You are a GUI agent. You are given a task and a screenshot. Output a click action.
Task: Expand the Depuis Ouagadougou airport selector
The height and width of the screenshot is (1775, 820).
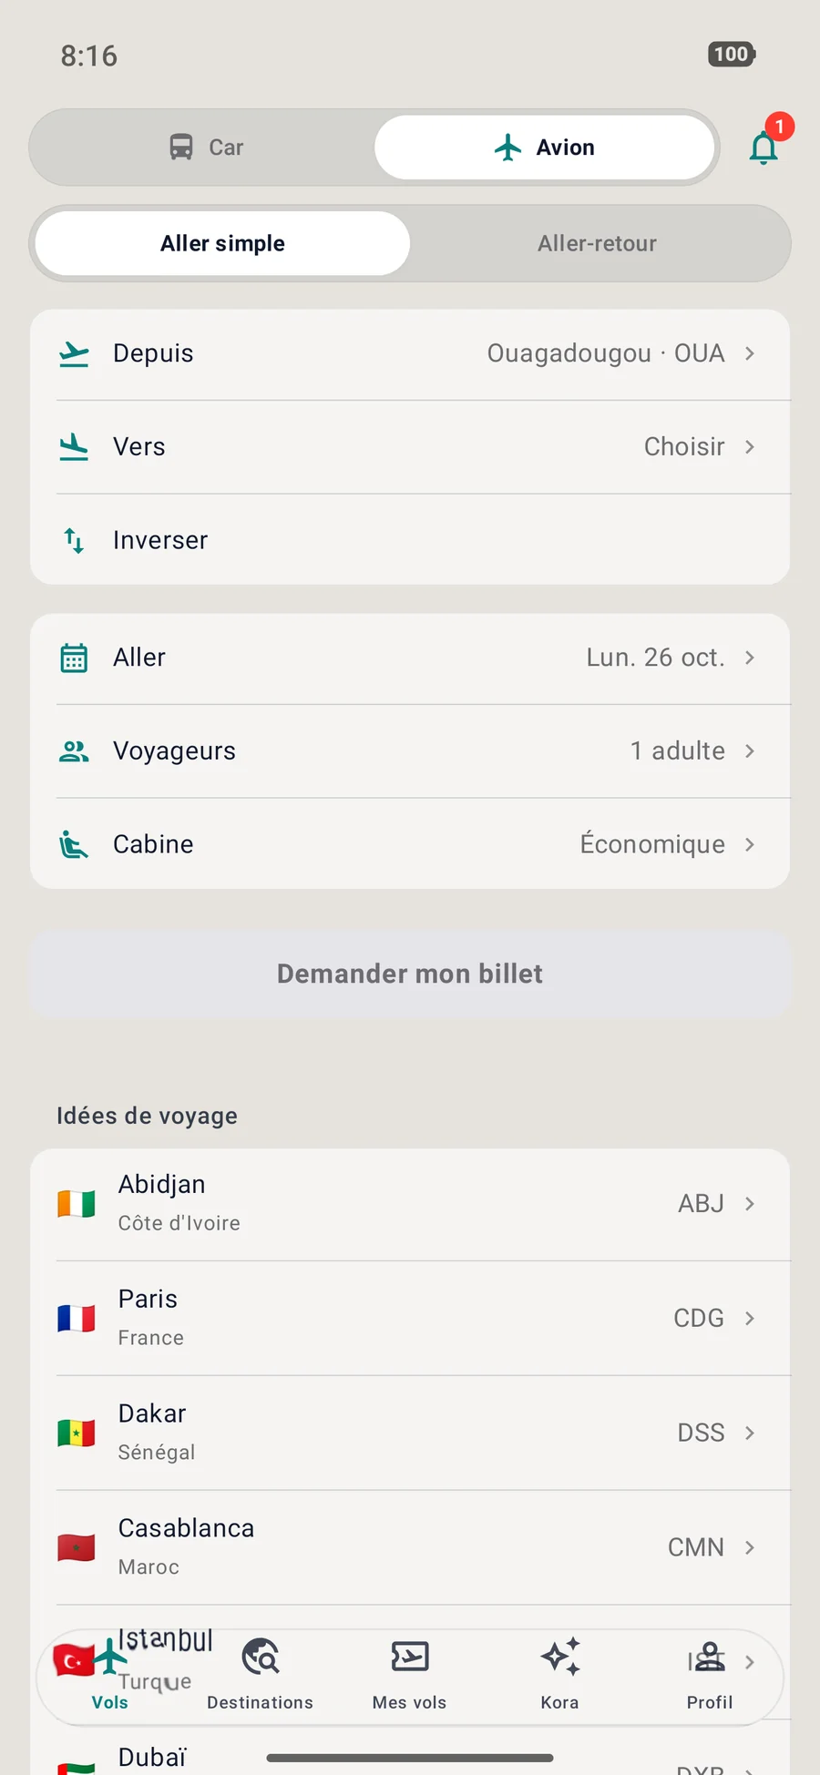[x=410, y=353]
